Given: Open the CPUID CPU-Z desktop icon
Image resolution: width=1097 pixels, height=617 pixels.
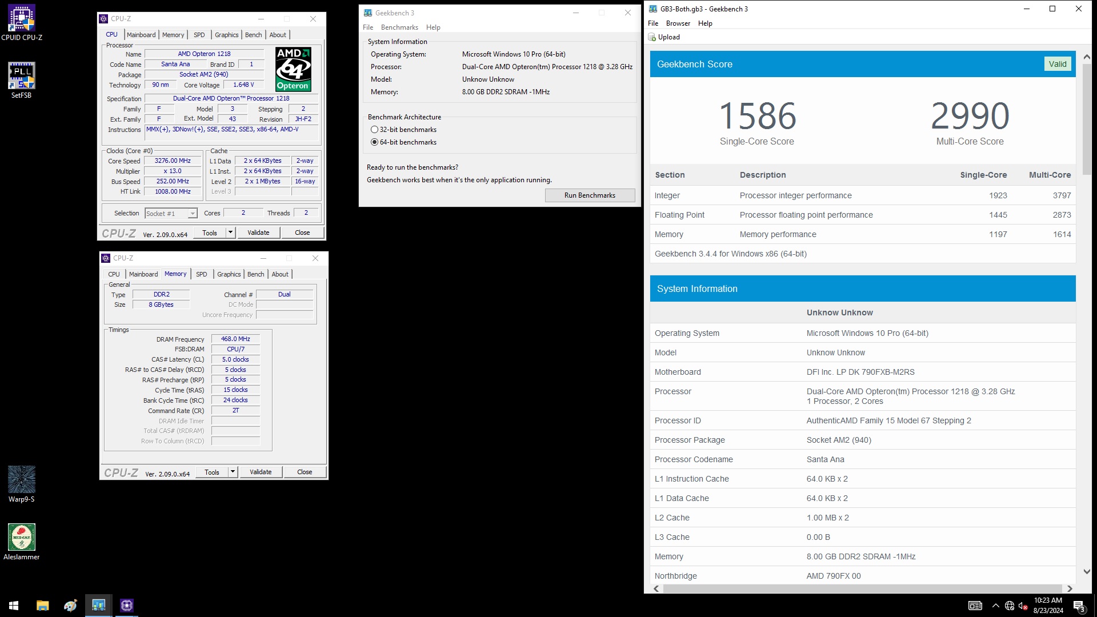Looking at the screenshot, I should [x=22, y=23].
